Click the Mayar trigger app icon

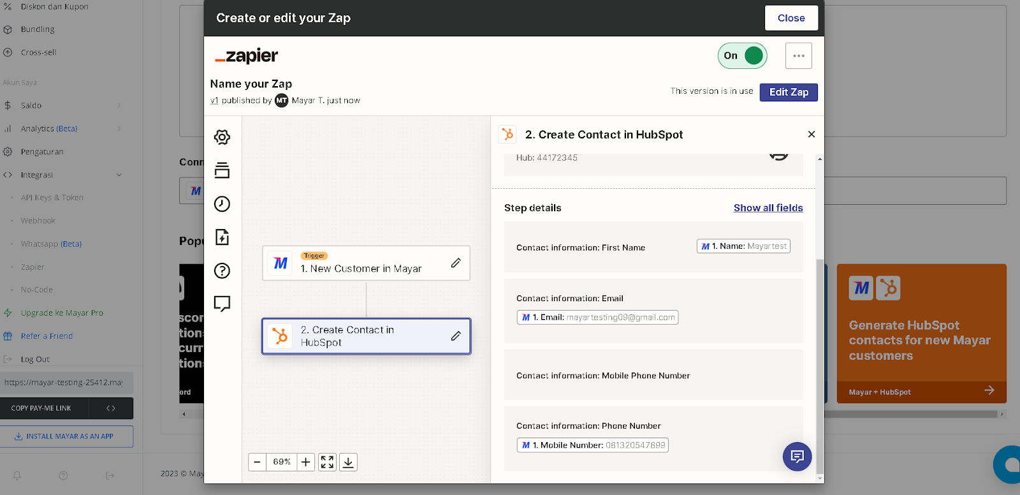click(x=280, y=263)
